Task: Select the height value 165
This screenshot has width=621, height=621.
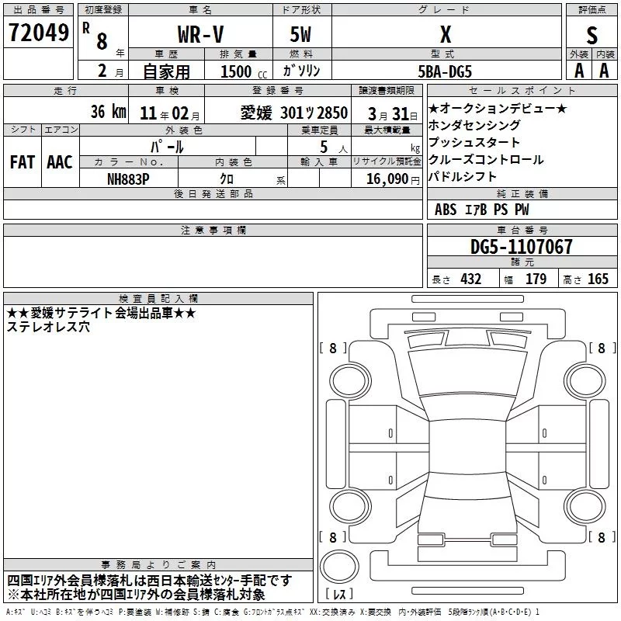Action: (x=598, y=279)
